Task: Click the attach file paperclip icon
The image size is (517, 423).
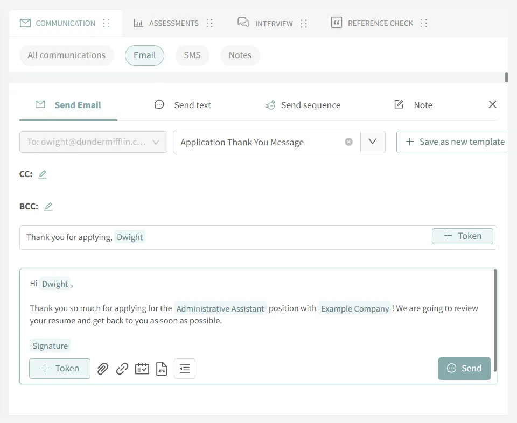Action: point(103,369)
